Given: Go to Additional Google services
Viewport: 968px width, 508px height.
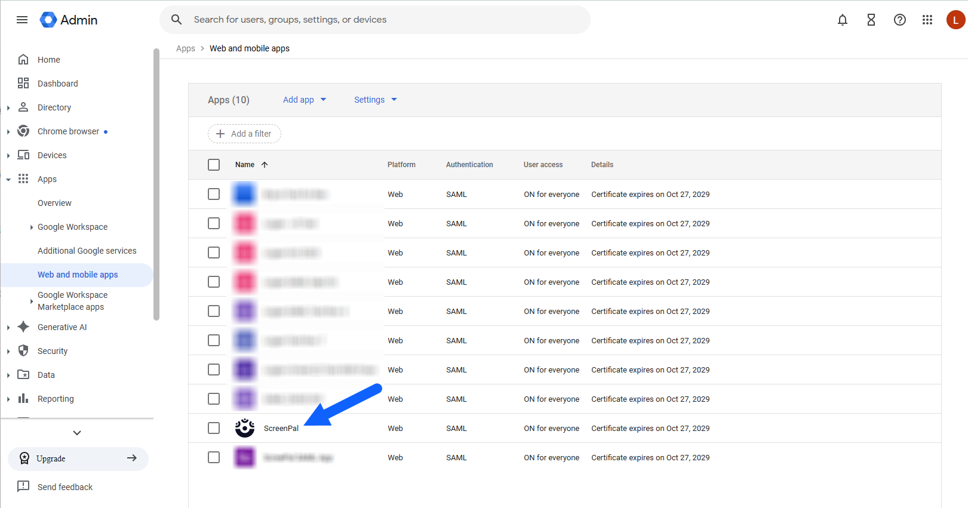Looking at the screenshot, I should 87,251.
